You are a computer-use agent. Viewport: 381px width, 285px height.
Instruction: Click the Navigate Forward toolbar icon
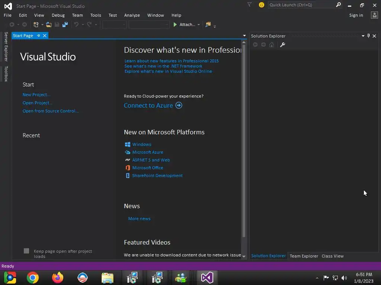pos(25,24)
